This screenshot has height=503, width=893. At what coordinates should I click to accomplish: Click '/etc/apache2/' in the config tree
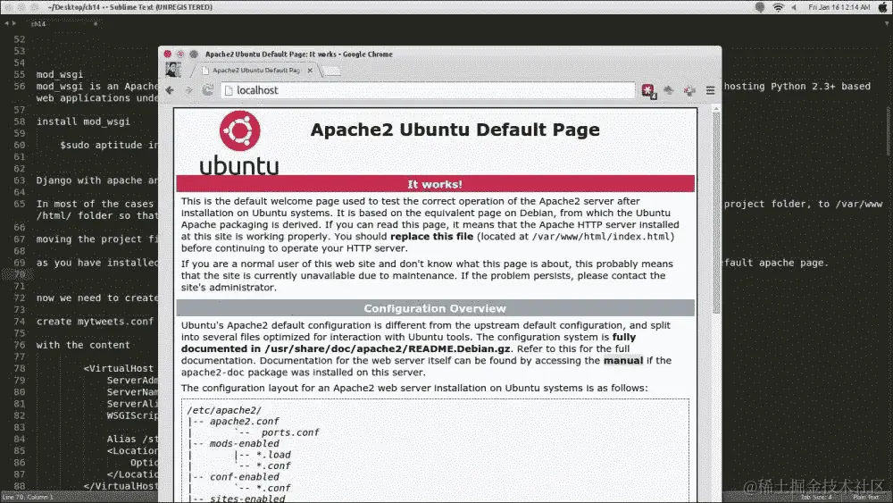[x=224, y=410]
